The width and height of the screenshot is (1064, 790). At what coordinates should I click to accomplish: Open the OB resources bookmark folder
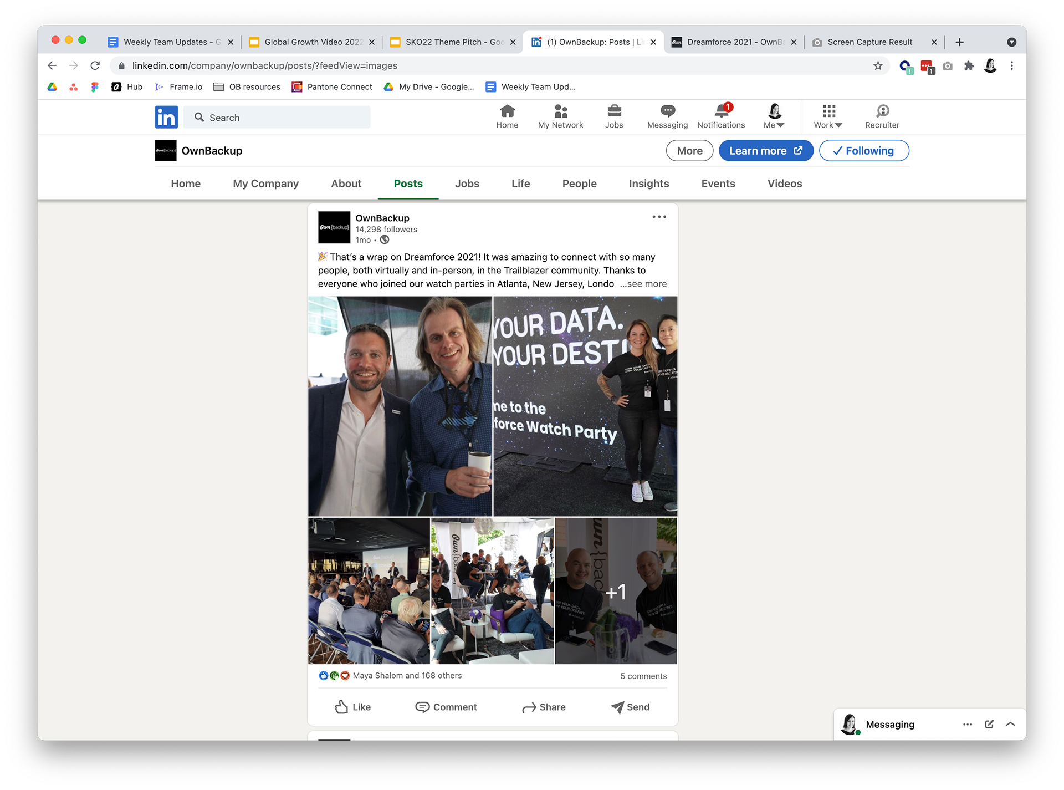point(247,87)
